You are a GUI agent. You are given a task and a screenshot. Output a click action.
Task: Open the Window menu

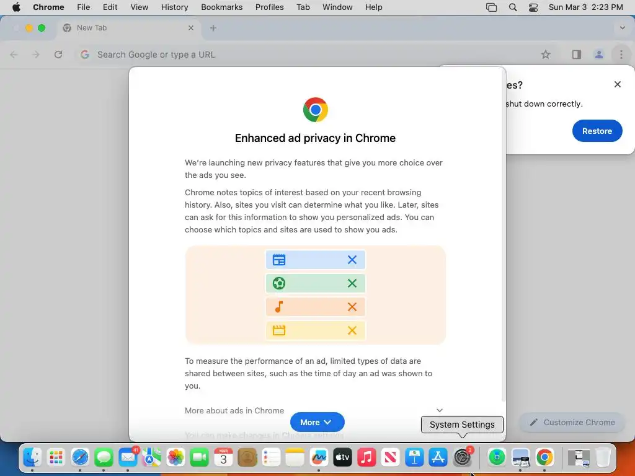(x=337, y=7)
